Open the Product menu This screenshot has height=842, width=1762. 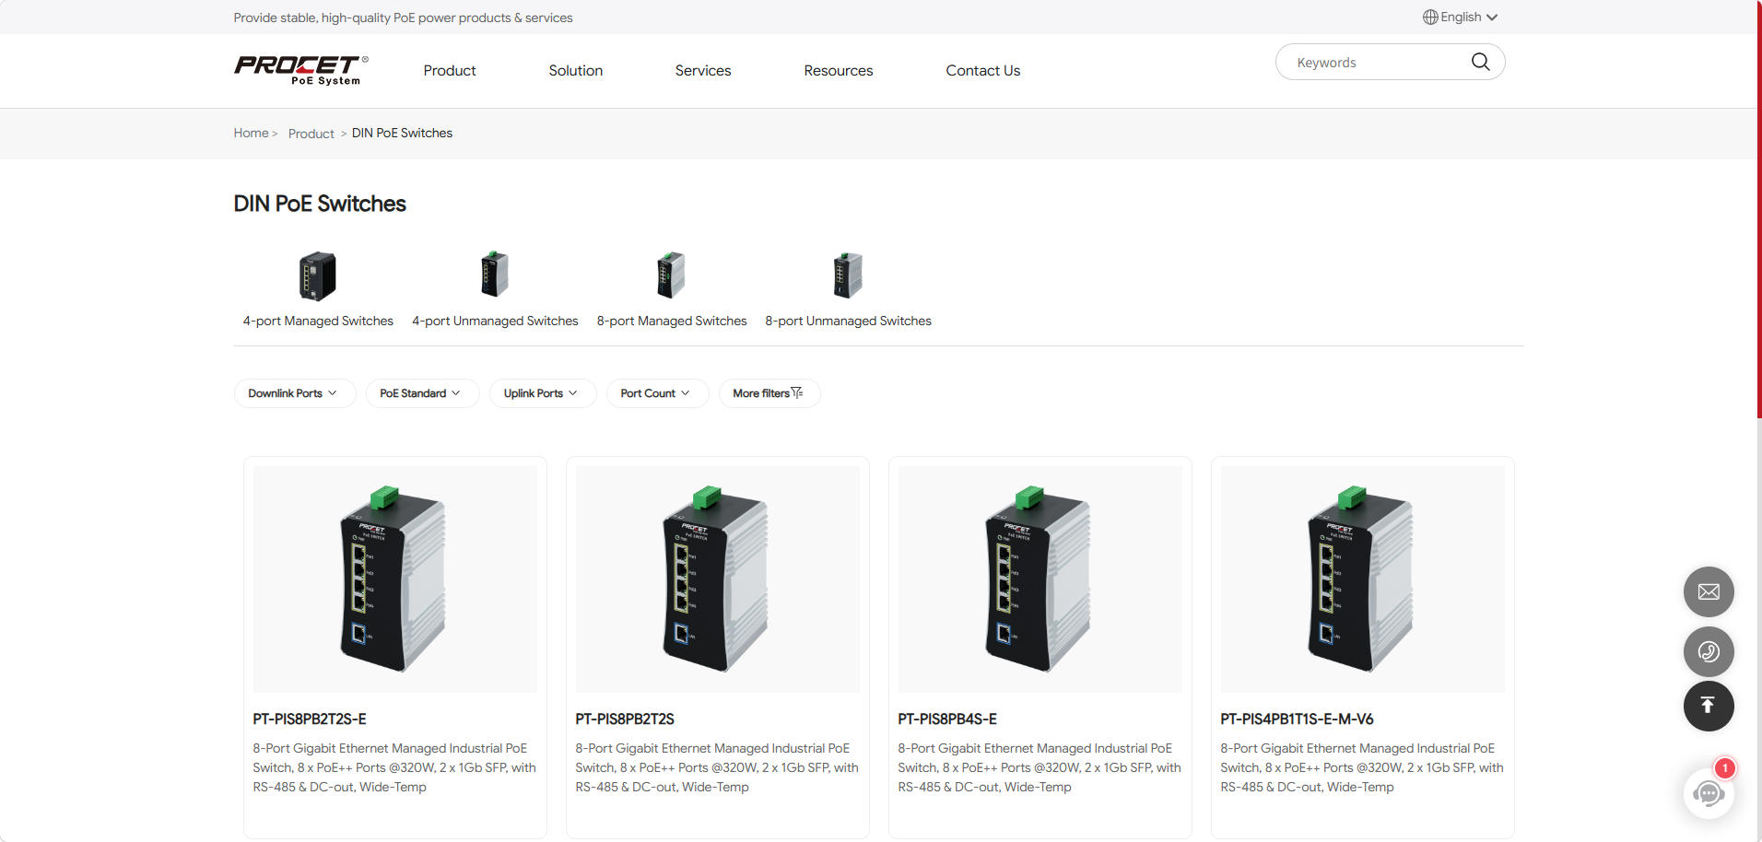click(x=450, y=70)
